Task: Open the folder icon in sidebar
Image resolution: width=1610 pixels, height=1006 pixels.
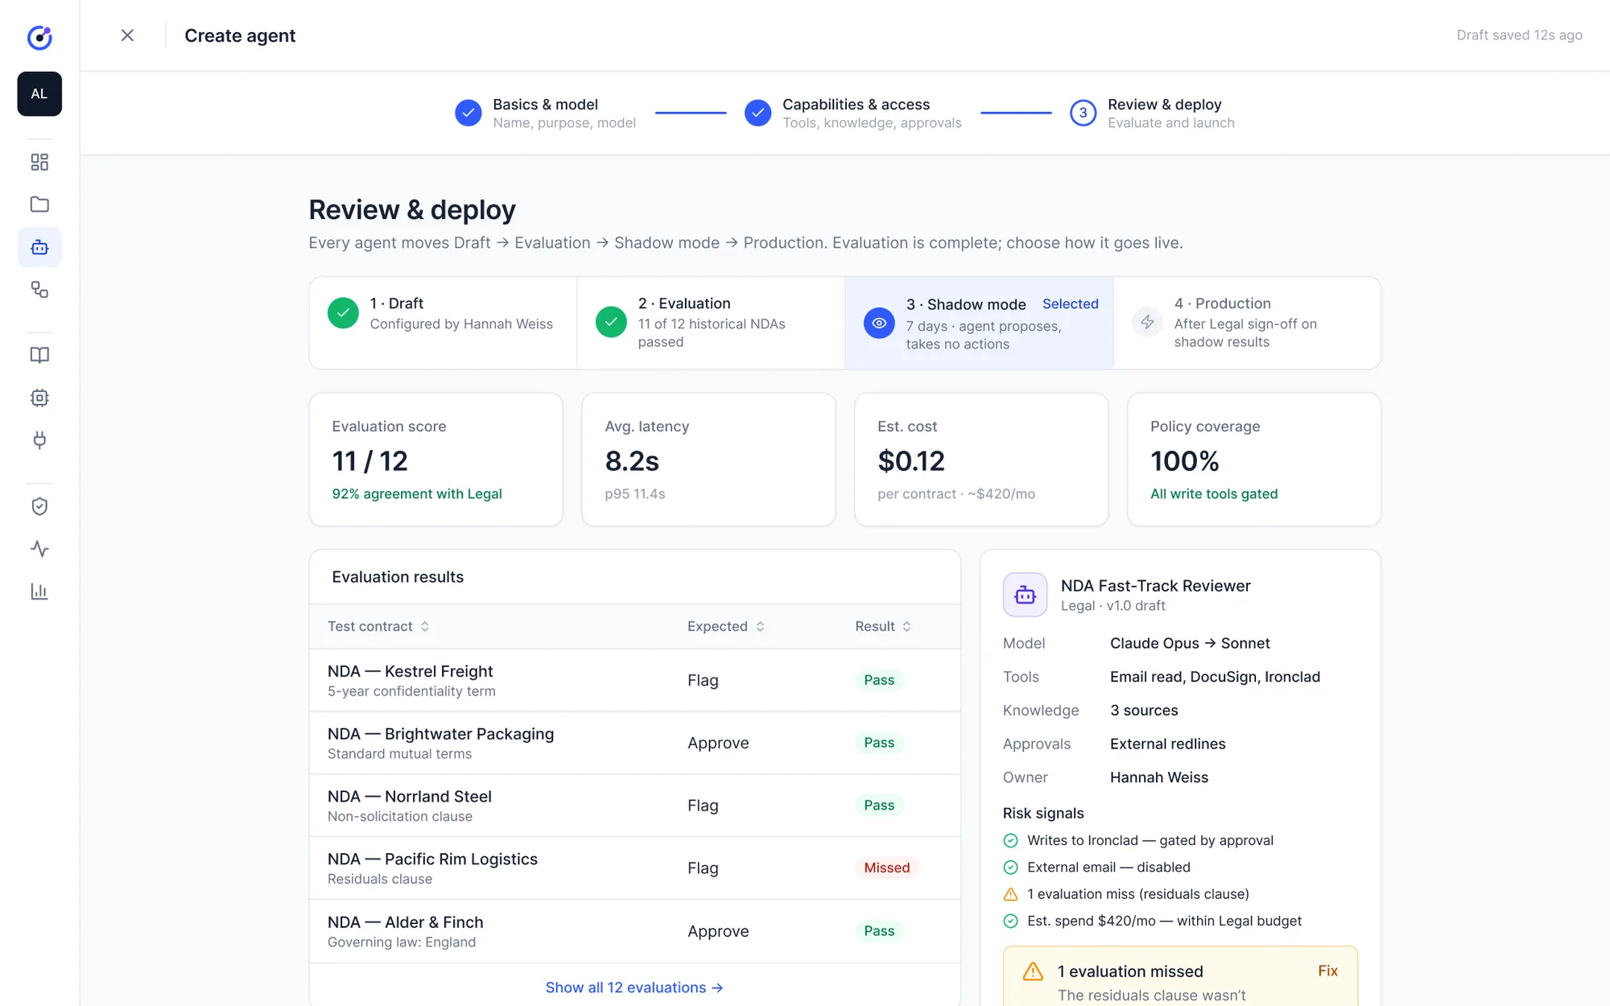Action: click(x=39, y=204)
